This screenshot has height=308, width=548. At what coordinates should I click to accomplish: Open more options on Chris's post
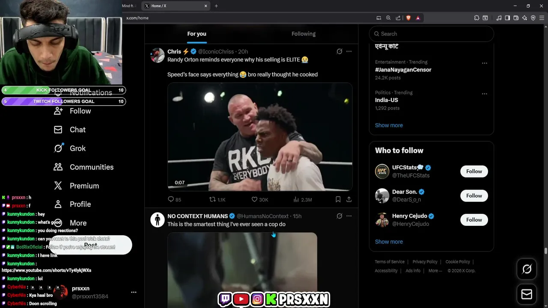pyautogui.click(x=349, y=51)
